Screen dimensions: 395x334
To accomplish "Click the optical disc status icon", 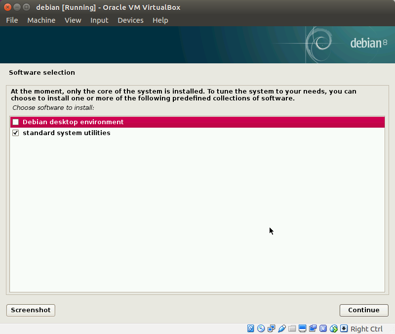I will click(261, 329).
